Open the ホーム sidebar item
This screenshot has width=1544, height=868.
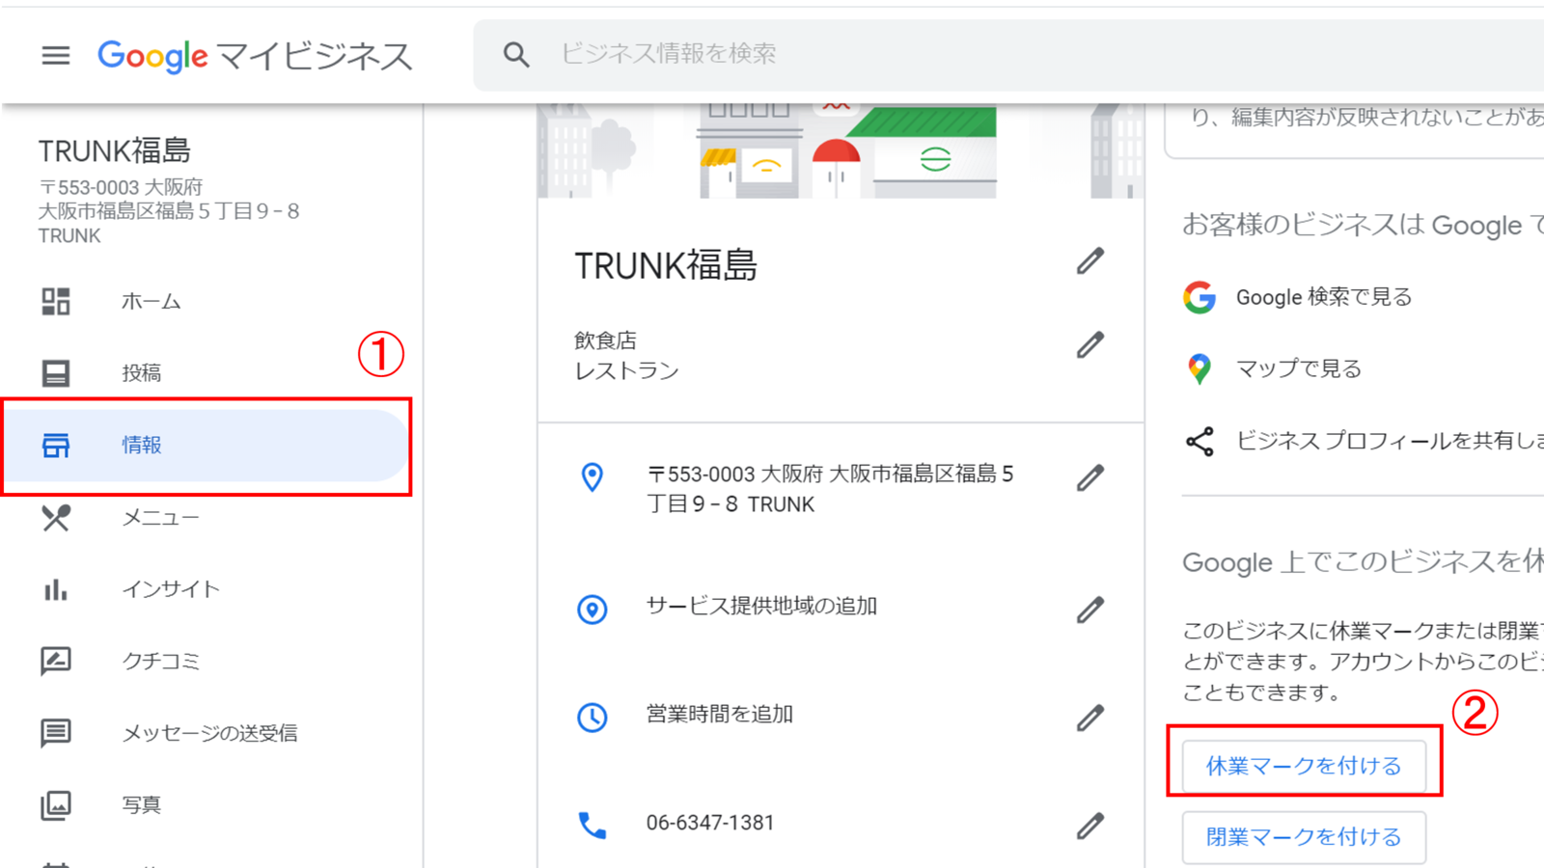[207, 301]
